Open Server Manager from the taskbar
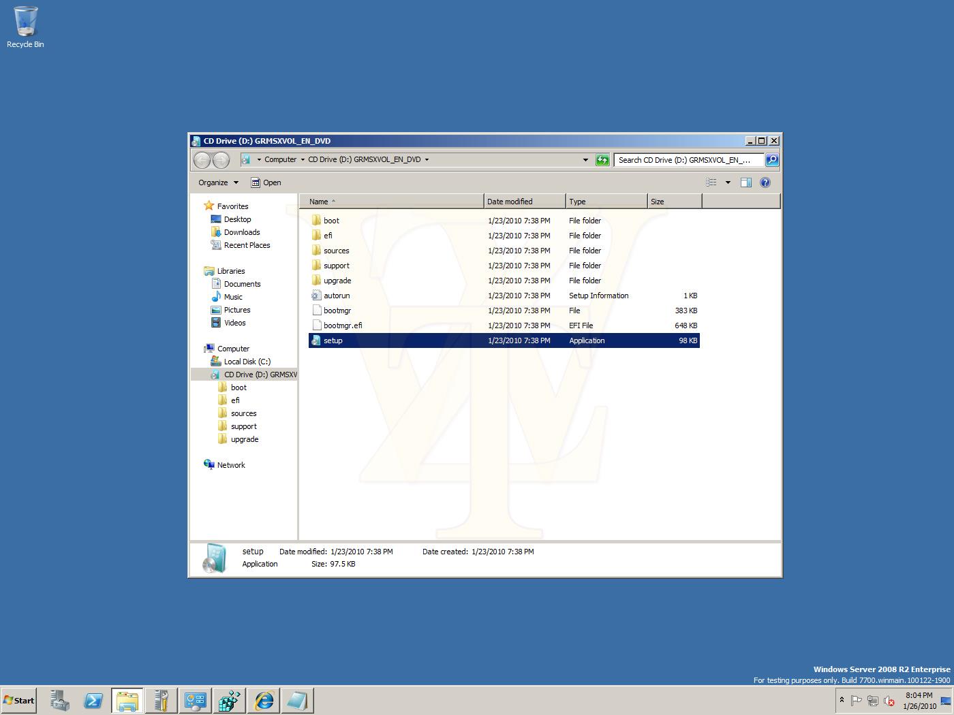 tap(59, 700)
